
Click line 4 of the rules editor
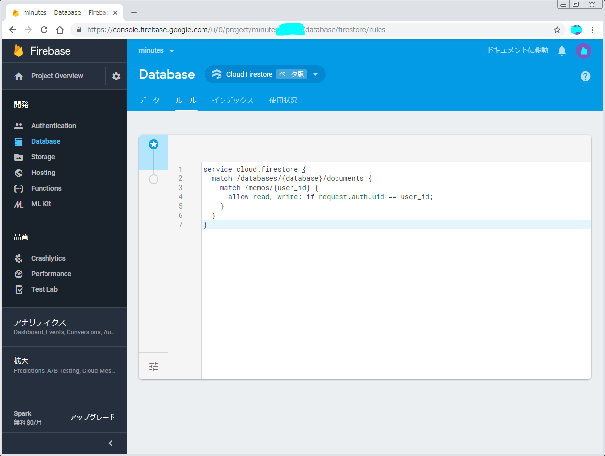tap(331, 197)
